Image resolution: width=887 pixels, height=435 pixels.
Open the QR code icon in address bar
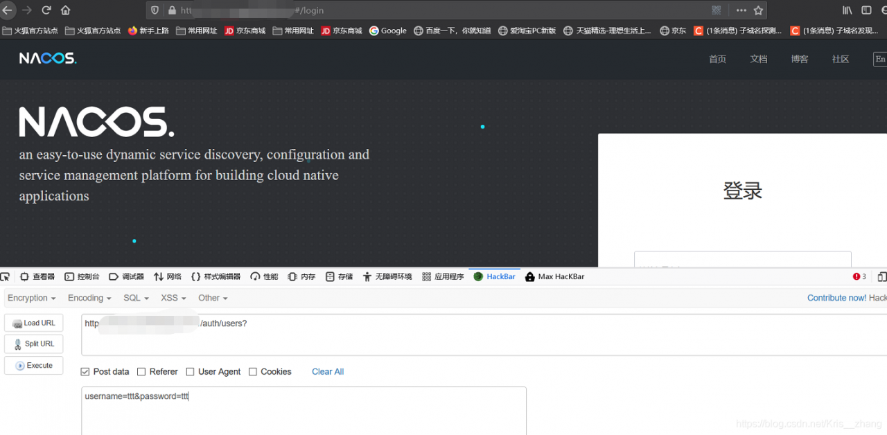717,10
